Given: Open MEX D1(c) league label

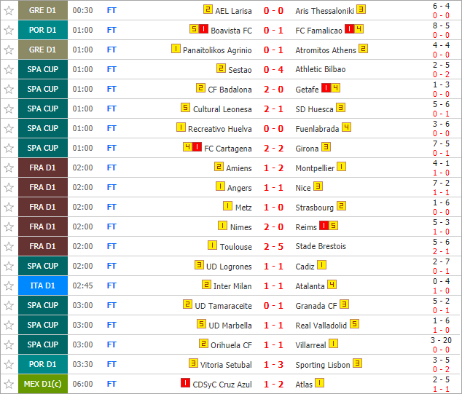Looking at the screenshot, I should point(43,384).
